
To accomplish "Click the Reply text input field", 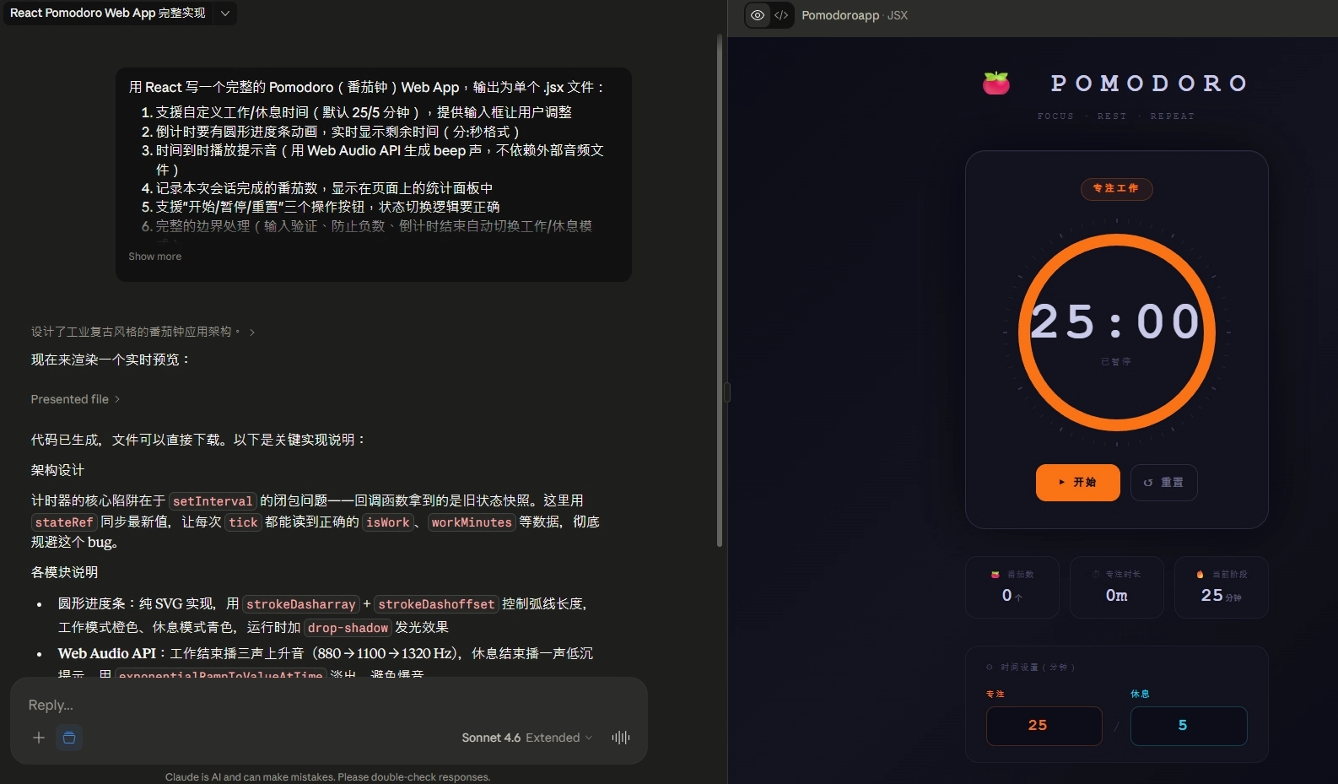I will coord(329,705).
